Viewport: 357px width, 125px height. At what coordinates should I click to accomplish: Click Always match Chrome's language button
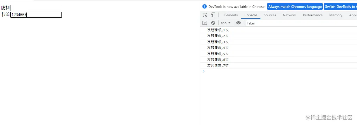click(x=295, y=7)
